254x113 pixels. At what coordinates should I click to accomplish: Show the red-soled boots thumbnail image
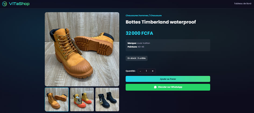pos(82,99)
